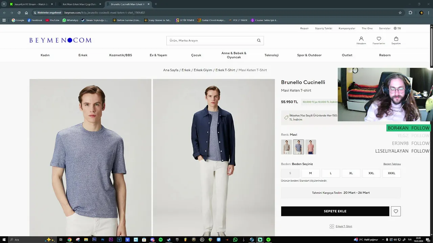Open the Chrome apps grid in bookmarks bar

[x=4, y=20]
